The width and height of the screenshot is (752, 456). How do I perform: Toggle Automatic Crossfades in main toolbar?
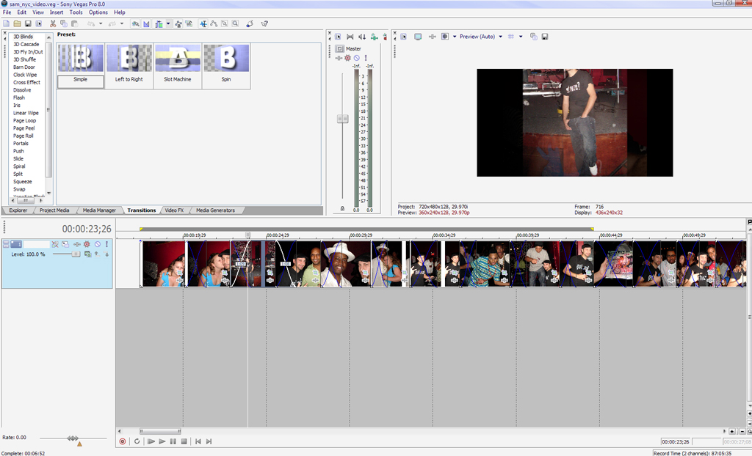click(146, 23)
